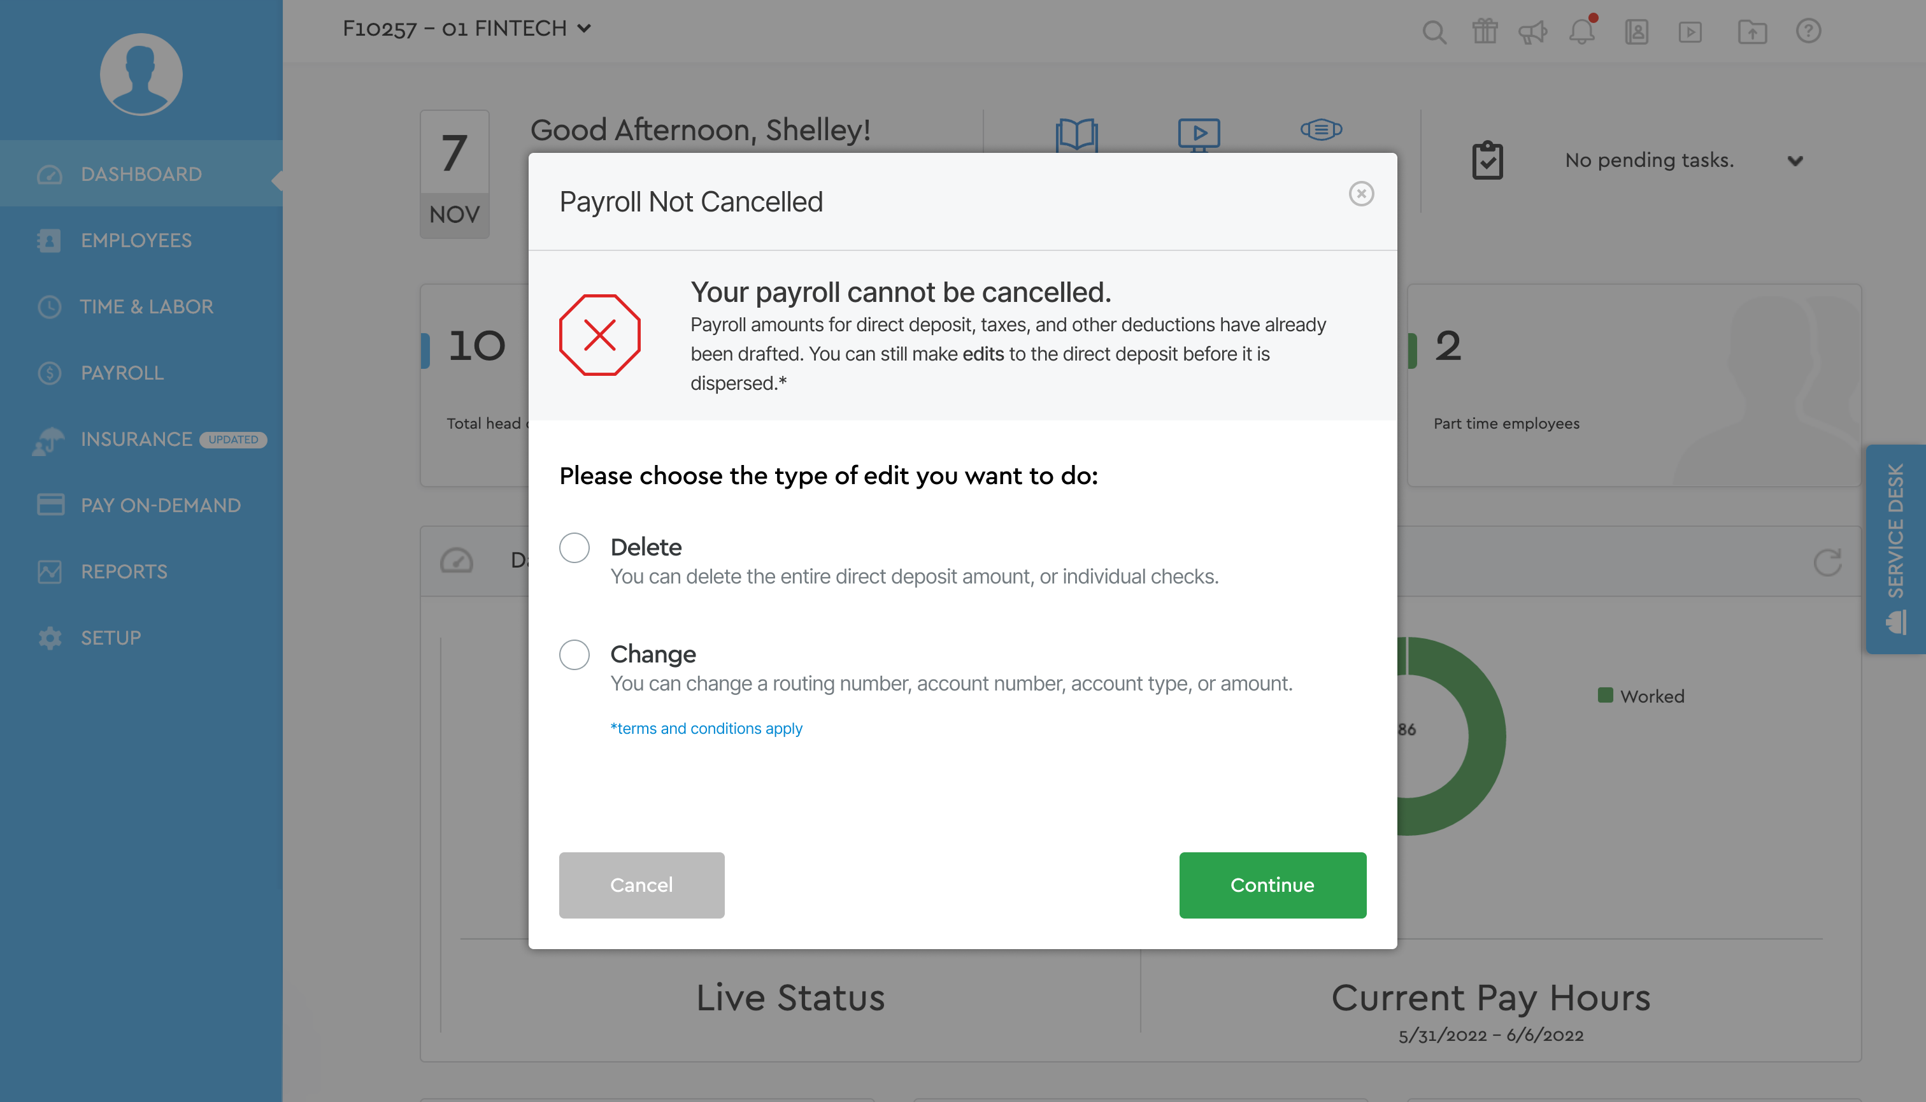
Task: Click the user profile avatar
Action: (x=141, y=74)
